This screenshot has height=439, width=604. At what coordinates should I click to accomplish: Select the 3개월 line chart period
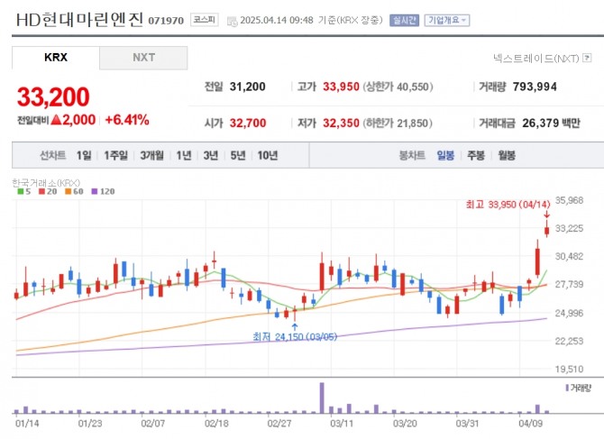(151, 156)
